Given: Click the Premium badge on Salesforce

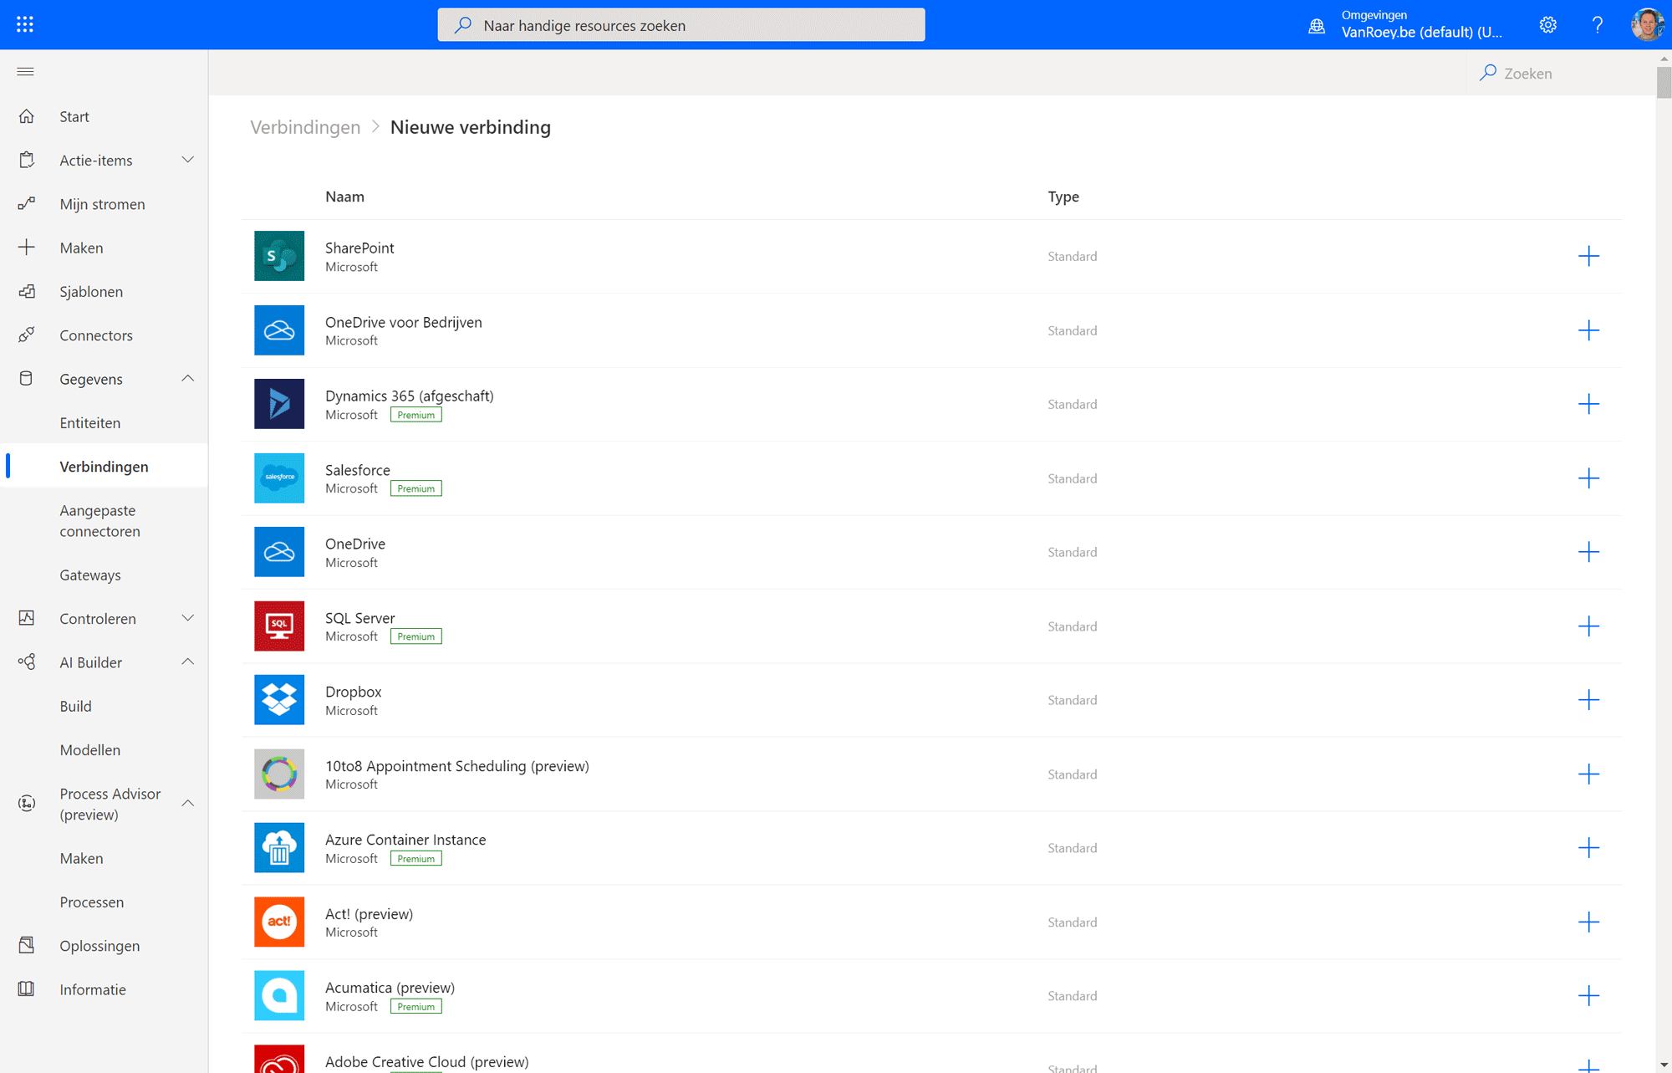Looking at the screenshot, I should pos(415,488).
